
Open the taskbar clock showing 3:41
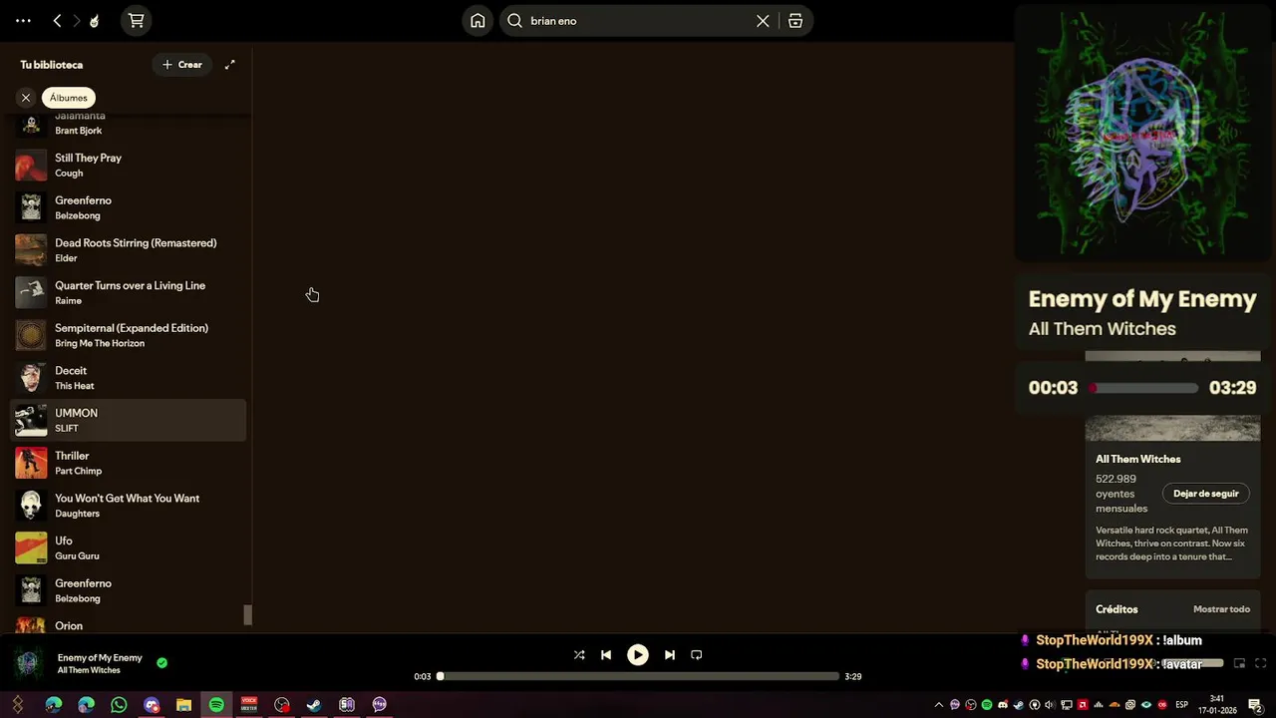(x=1217, y=705)
